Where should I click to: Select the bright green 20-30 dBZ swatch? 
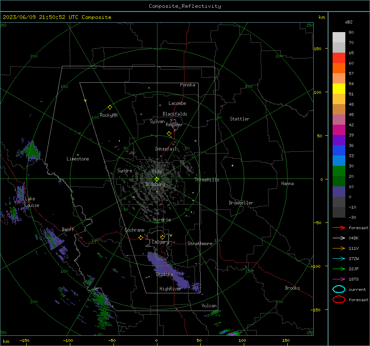[339, 171]
